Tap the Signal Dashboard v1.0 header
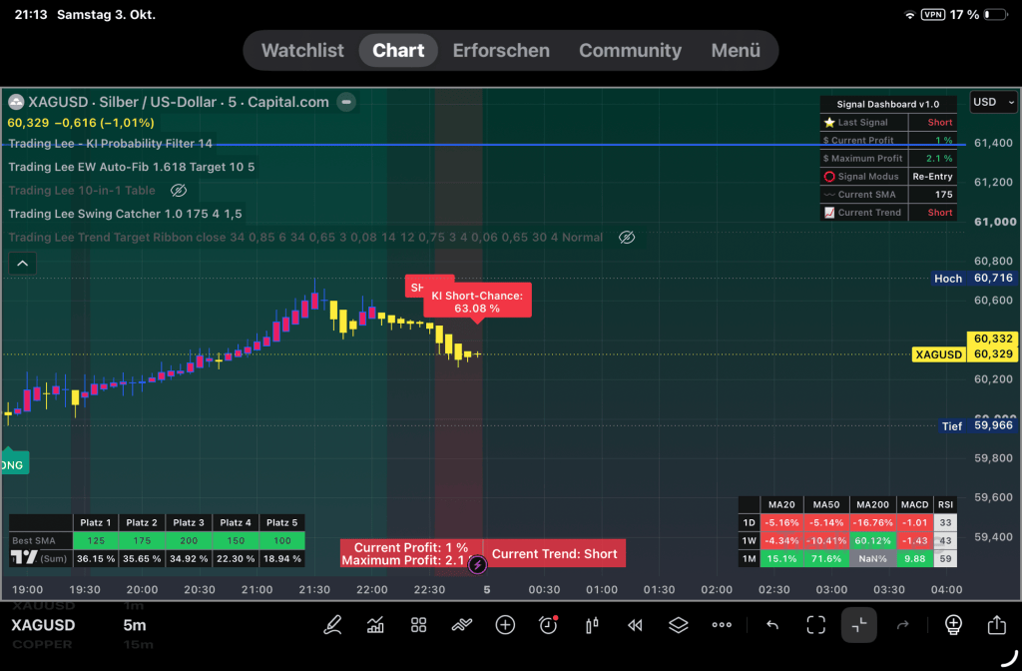 [x=888, y=104]
